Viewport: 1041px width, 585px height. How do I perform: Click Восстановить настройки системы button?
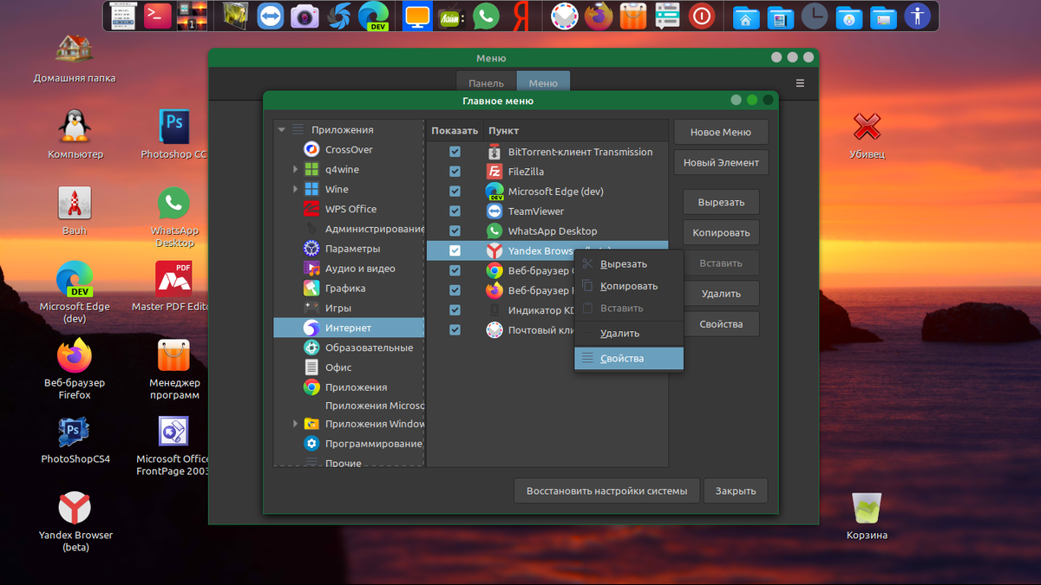tap(606, 491)
